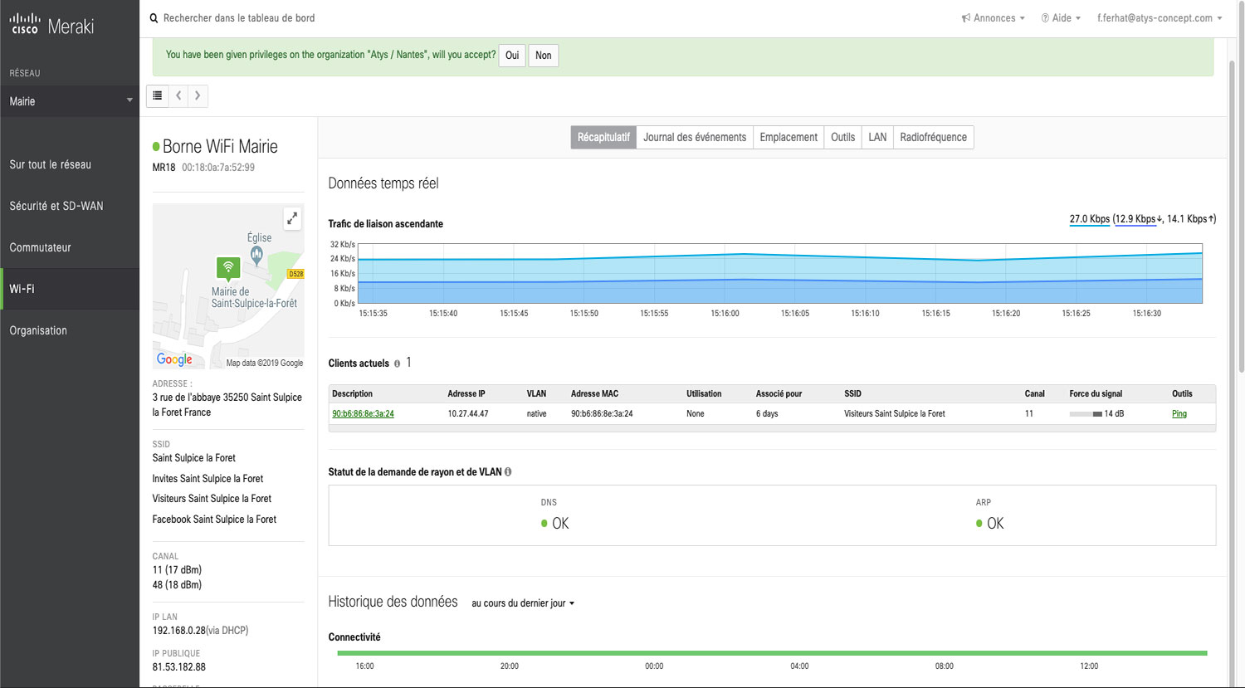1245x688 pixels.
Task: Click the 27.0 Kbps total traffic label
Action: [1089, 219]
